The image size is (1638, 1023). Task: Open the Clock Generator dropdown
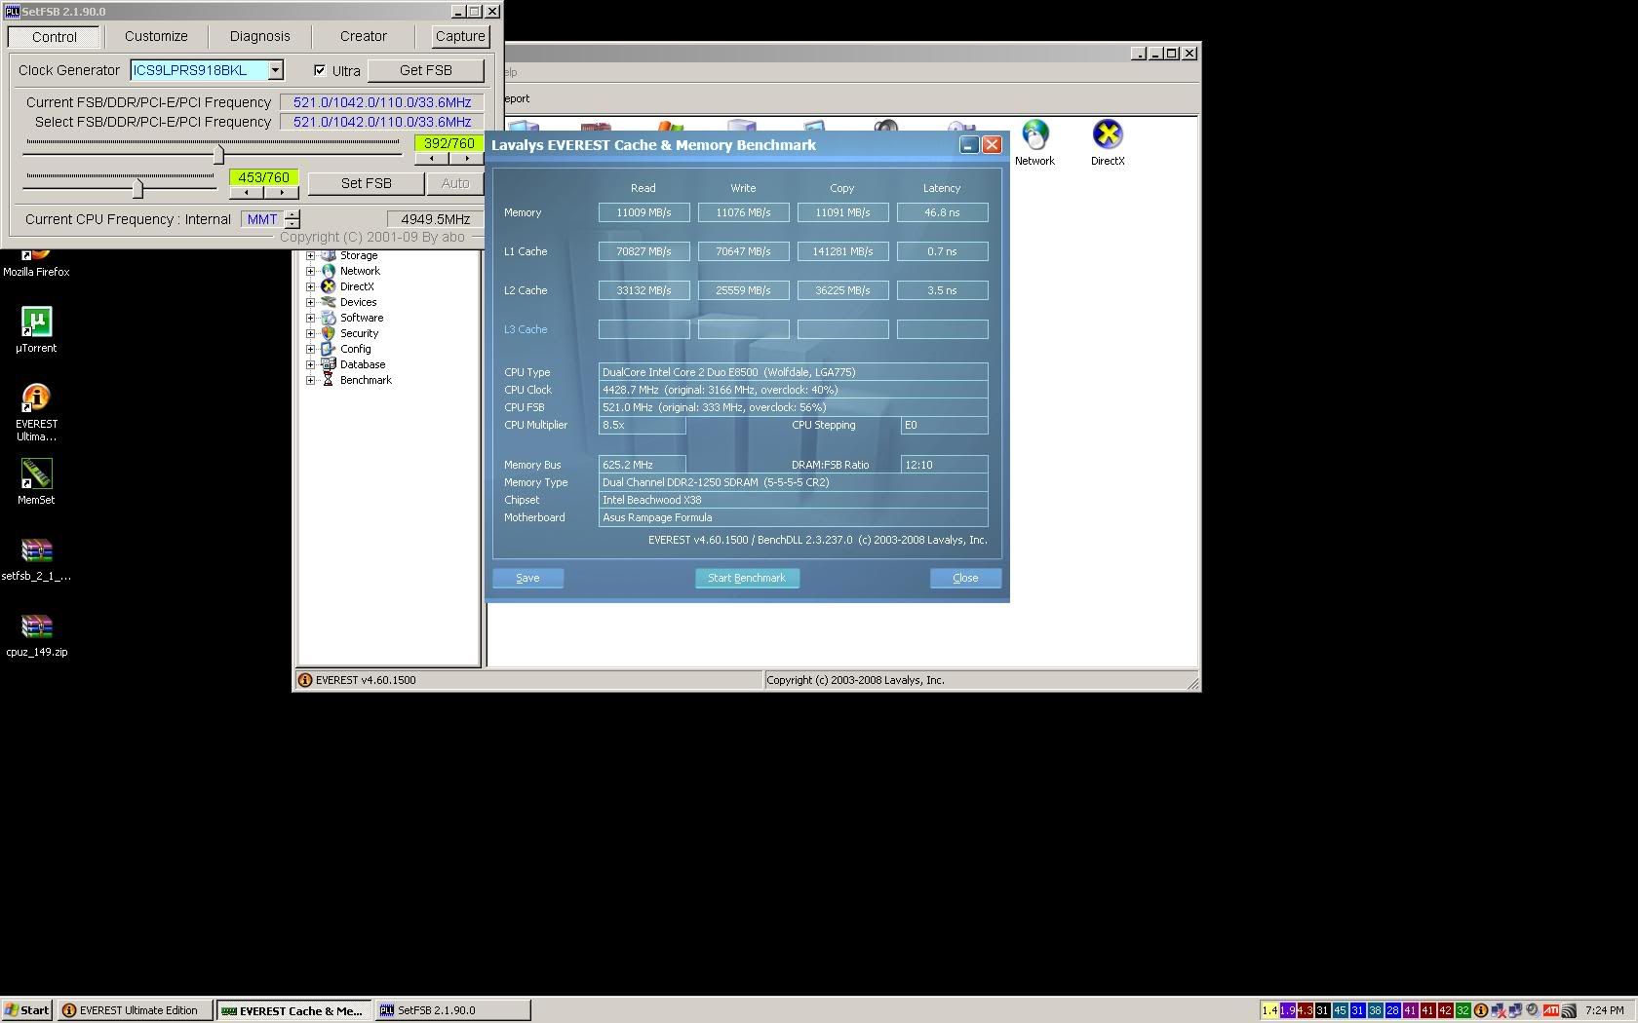(276, 70)
